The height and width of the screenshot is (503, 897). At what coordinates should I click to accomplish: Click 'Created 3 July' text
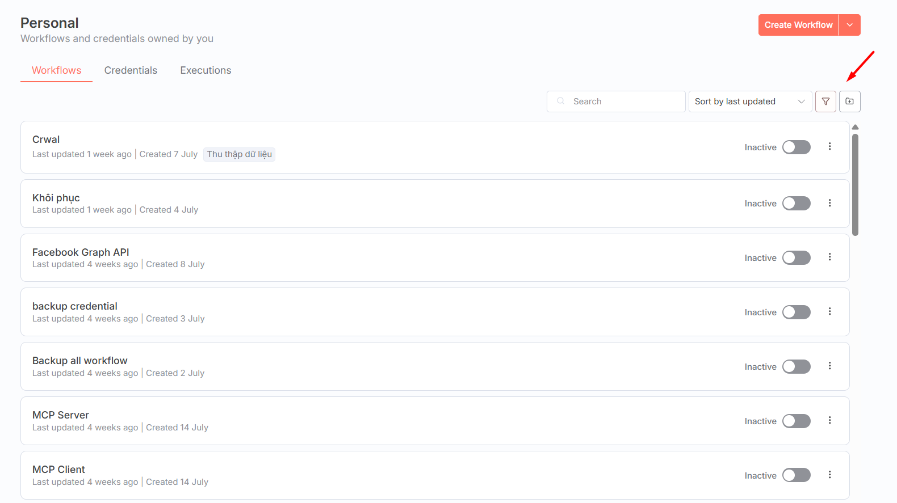click(175, 319)
